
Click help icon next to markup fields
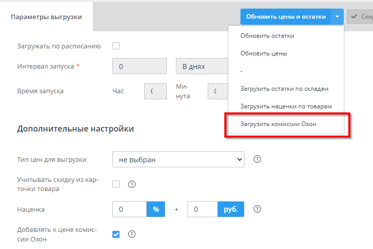pyautogui.click(x=257, y=209)
